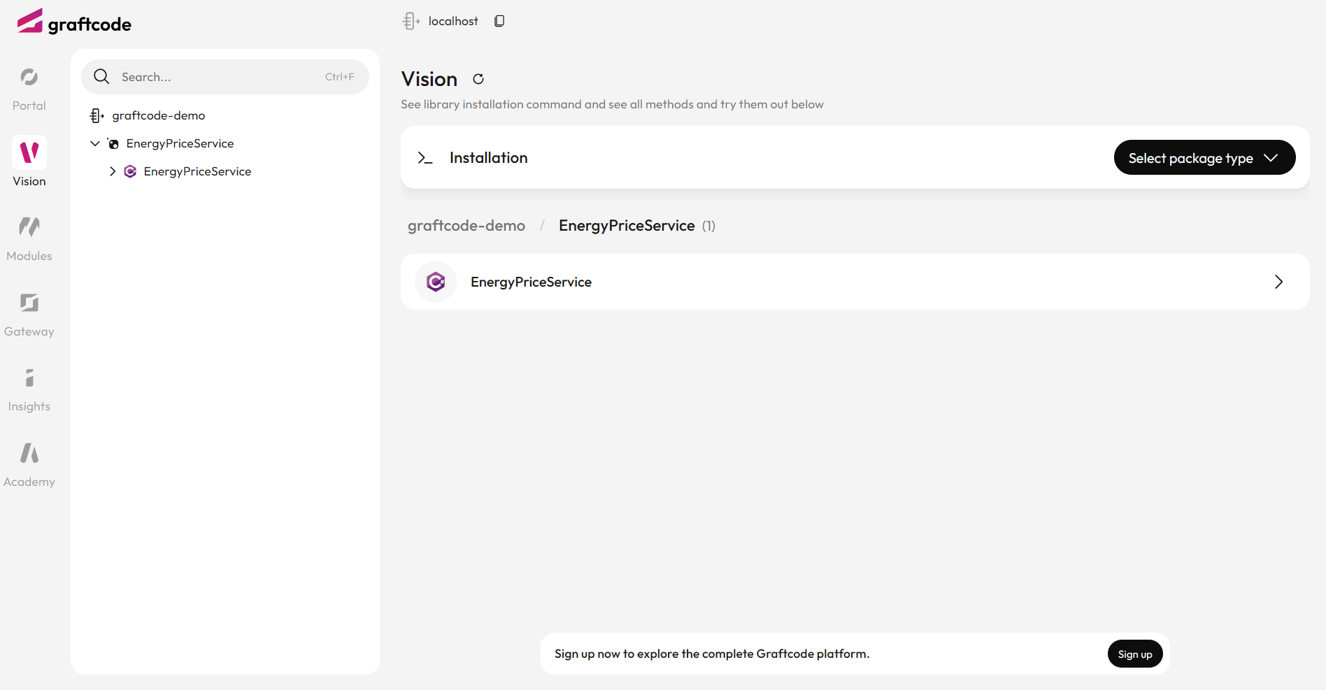Screen dimensions: 1326x690
Task: Select the Vision sidebar icon
Action: point(29,152)
